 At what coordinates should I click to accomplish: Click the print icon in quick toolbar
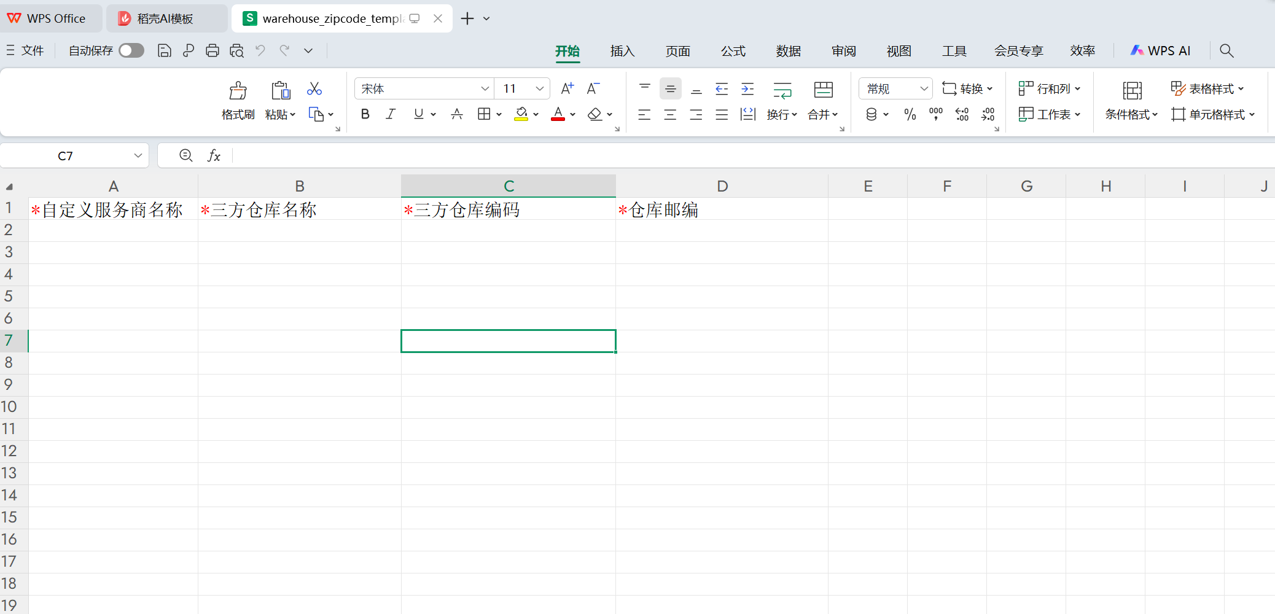[212, 51]
